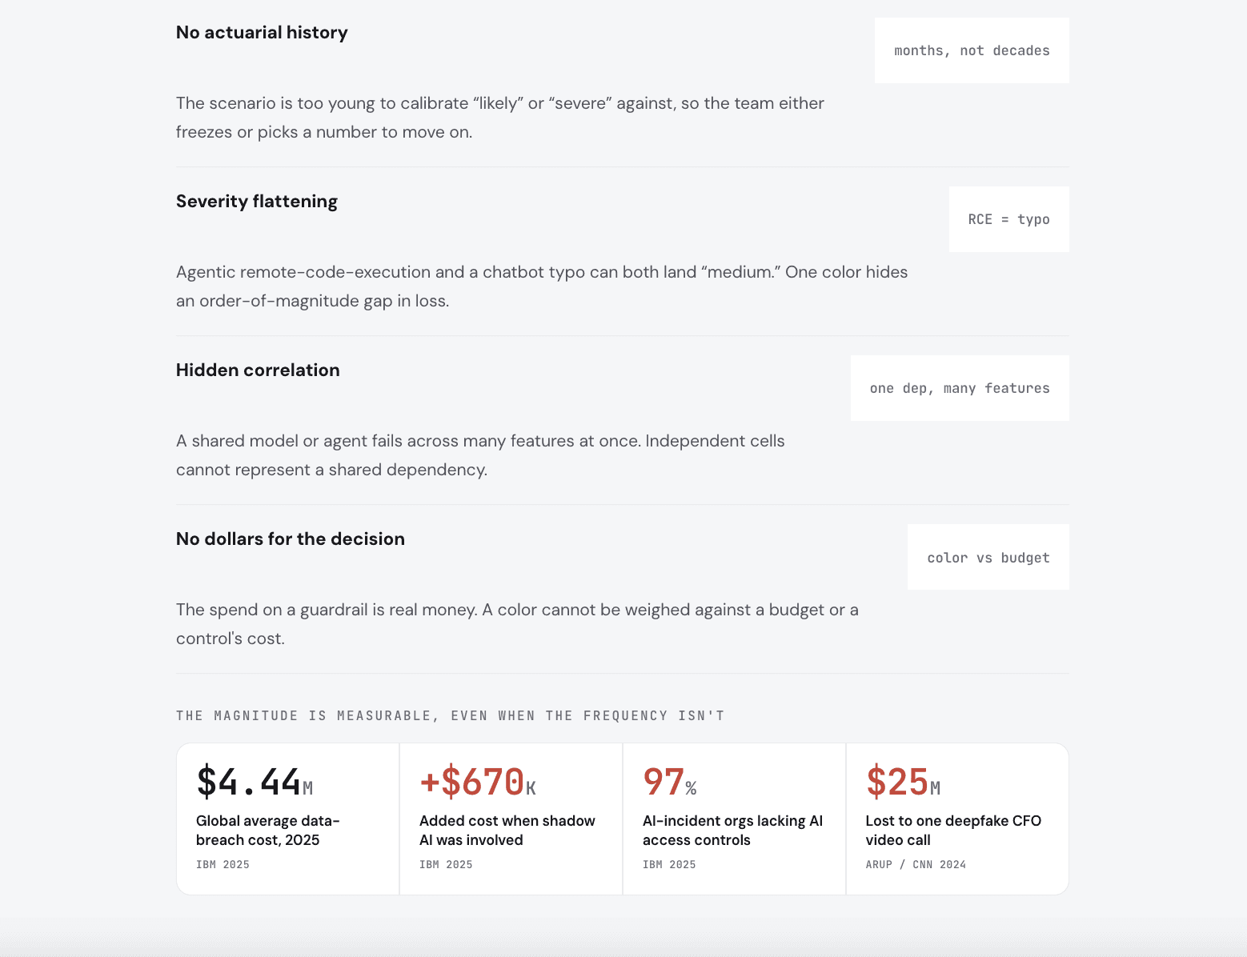Image resolution: width=1247 pixels, height=957 pixels.
Task: Select the "months, not decades" tag
Action: pyautogui.click(x=972, y=50)
